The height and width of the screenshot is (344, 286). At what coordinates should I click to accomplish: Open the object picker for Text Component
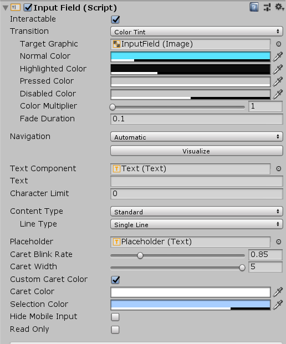[x=279, y=169]
